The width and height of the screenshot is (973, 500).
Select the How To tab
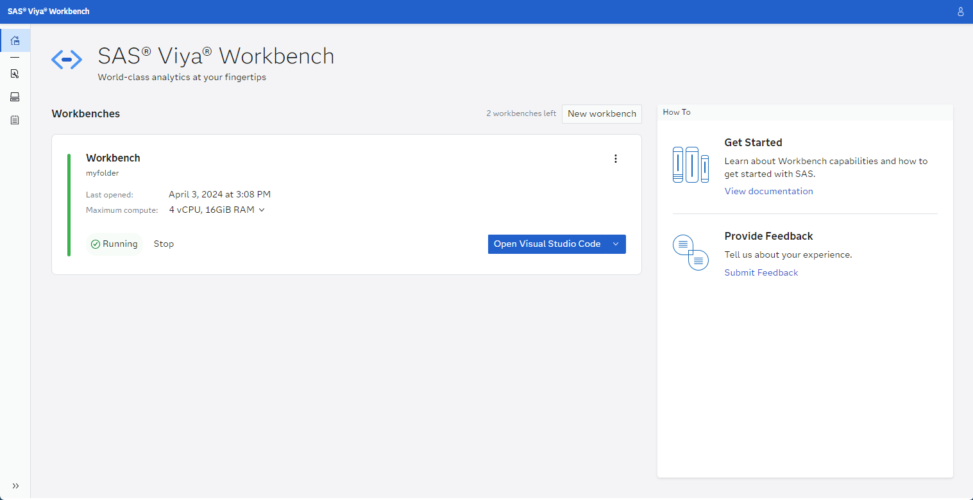coord(676,112)
